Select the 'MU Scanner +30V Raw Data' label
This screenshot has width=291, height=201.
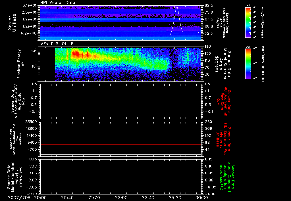pyautogui.click(x=18, y=102)
